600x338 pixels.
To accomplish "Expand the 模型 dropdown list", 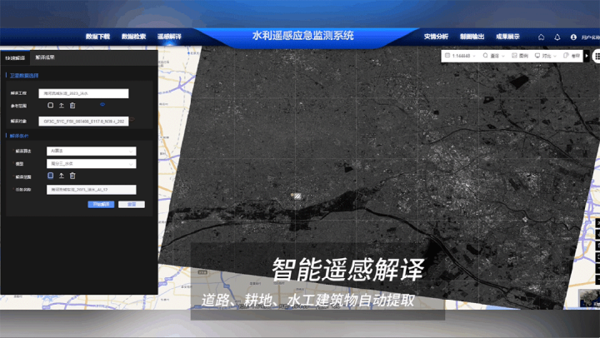I will [x=91, y=163].
